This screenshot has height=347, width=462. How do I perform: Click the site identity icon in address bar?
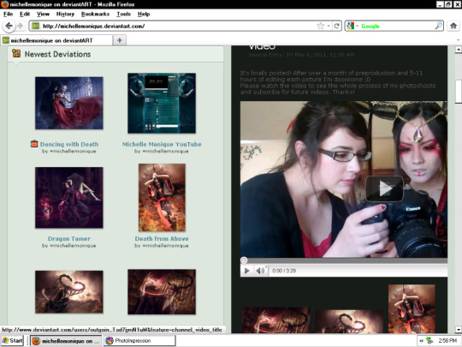(x=36, y=26)
